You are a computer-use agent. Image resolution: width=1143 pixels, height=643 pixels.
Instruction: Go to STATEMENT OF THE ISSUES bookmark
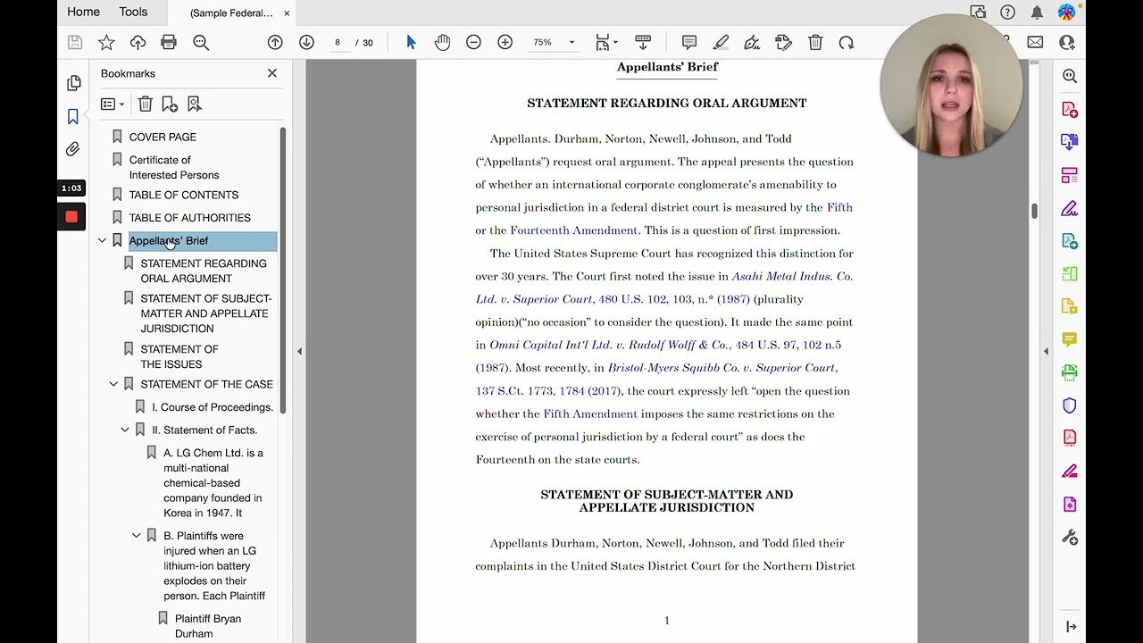coord(179,356)
